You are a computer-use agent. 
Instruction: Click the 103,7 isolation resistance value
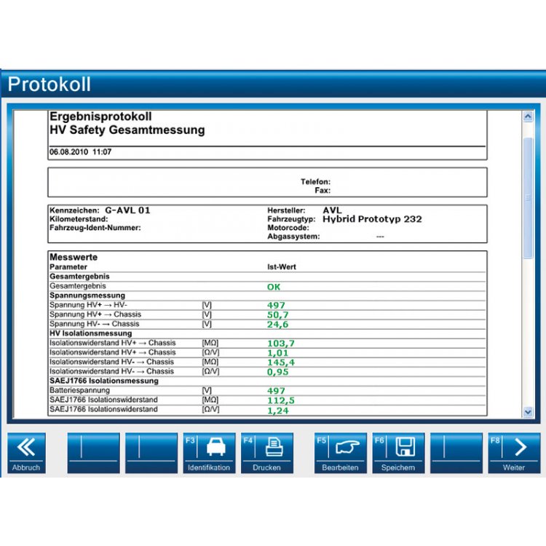tap(281, 343)
